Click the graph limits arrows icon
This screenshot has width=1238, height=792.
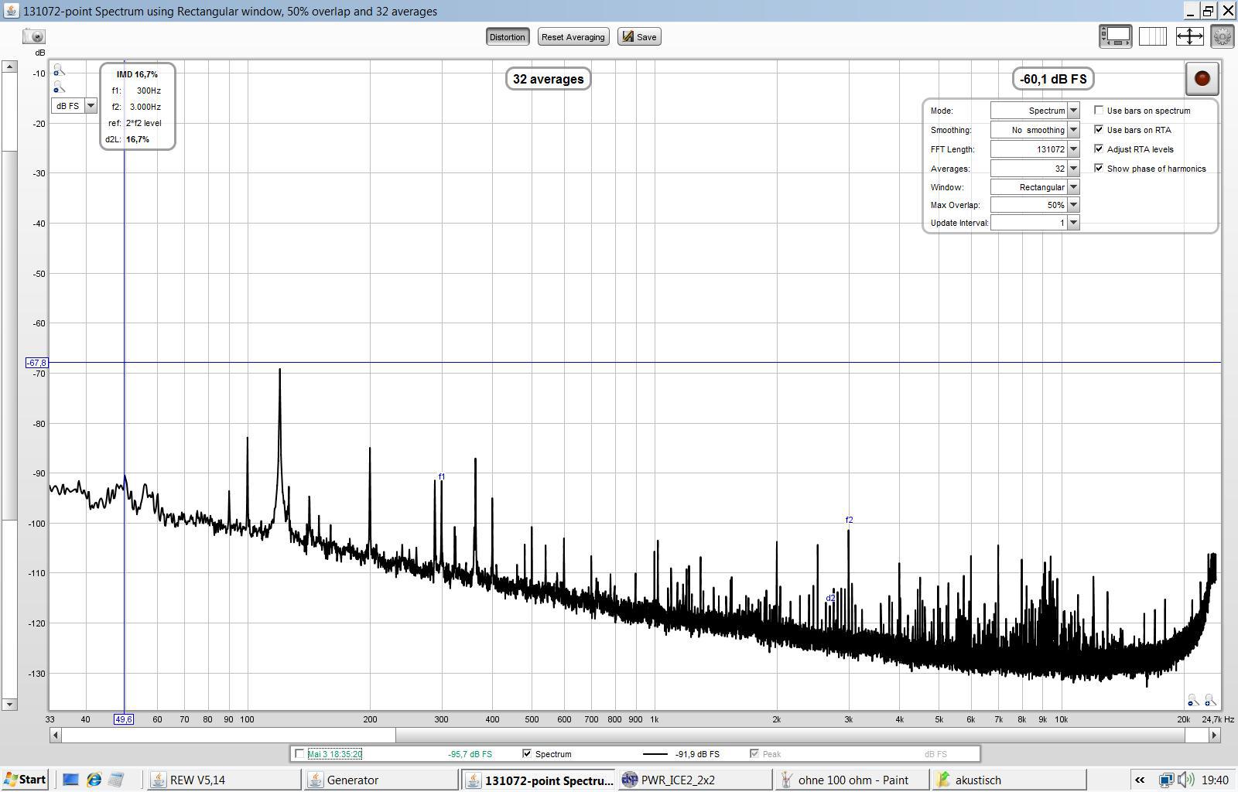[x=1188, y=36]
